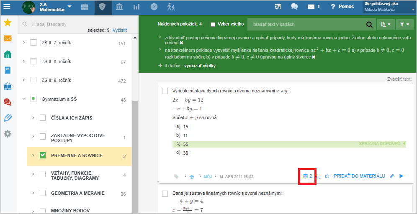This screenshot has height=214, width=417.
Task: Open the mail envelope with 1 message
Action: [314, 7]
